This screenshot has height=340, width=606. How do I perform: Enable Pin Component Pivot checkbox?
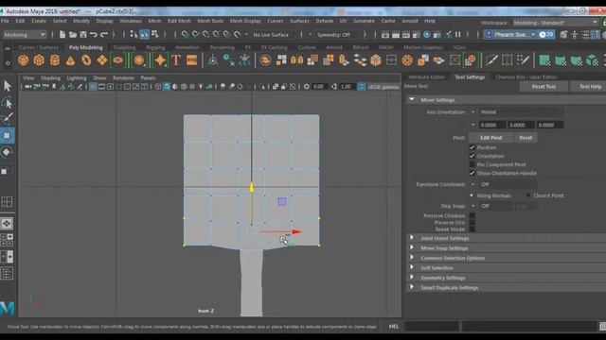click(x=472, y=164)
